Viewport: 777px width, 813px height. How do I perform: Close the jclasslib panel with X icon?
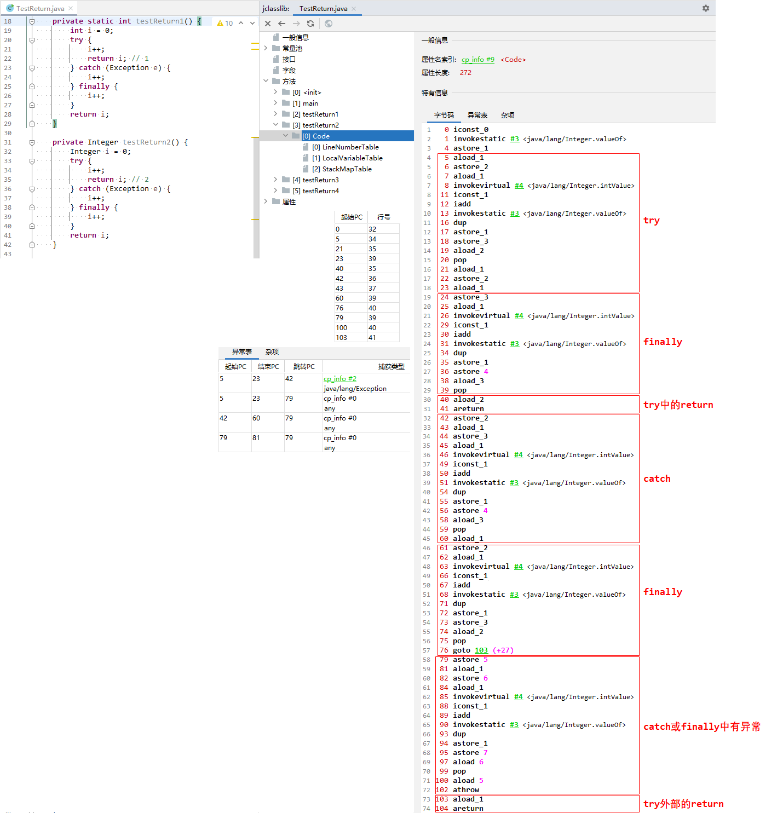click(x=268, y=24)
